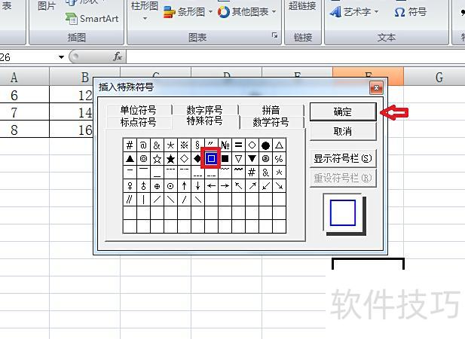Click the formula bar input field
Screen dimensions: 465x339
click(295, 56)
